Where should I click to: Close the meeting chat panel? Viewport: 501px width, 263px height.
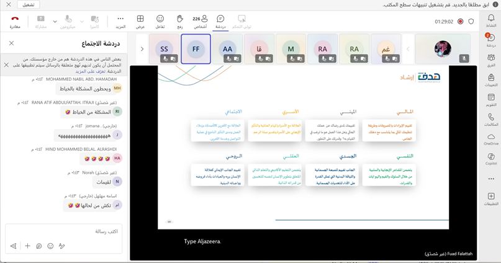click(x=11, y=43)
